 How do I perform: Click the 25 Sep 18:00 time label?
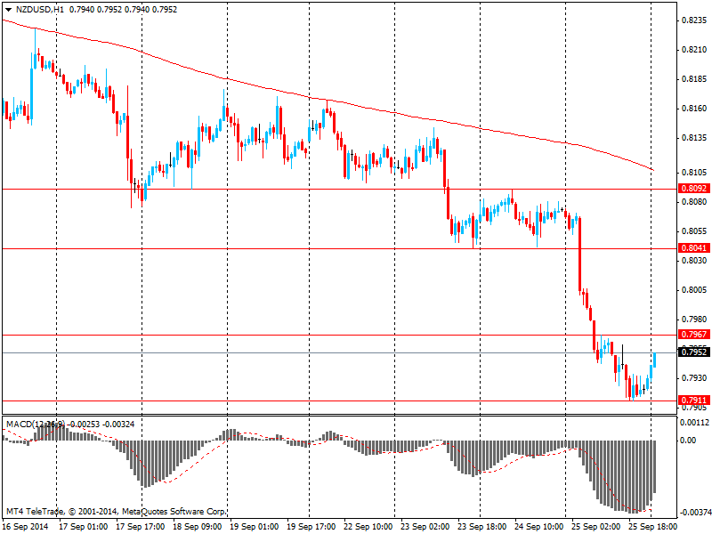[653, 527]
